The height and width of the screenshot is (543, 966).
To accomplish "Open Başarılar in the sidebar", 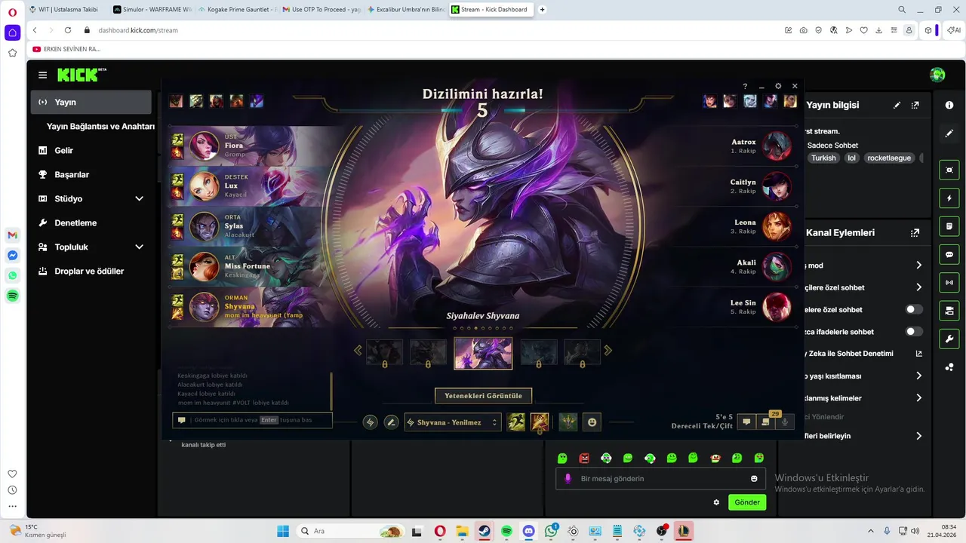I will click(x=91, y=174).
